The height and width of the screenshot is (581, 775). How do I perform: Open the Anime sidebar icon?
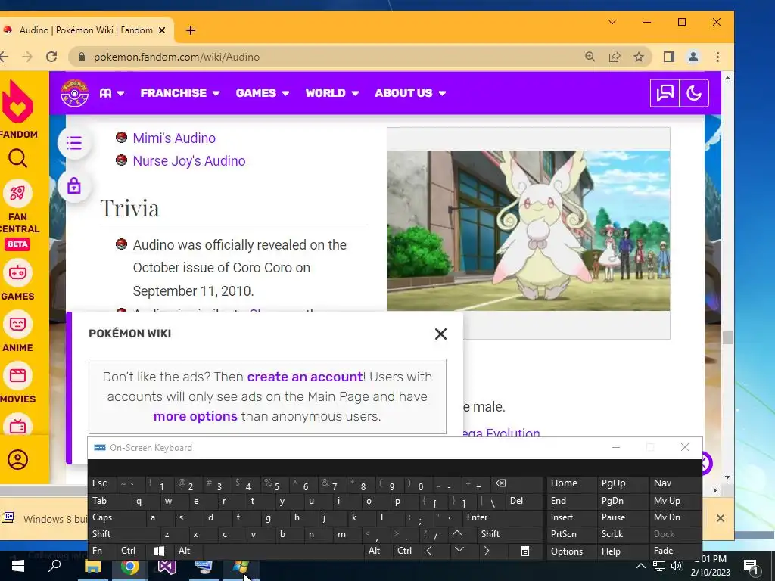pyautogui.click(x=18, y=324)
